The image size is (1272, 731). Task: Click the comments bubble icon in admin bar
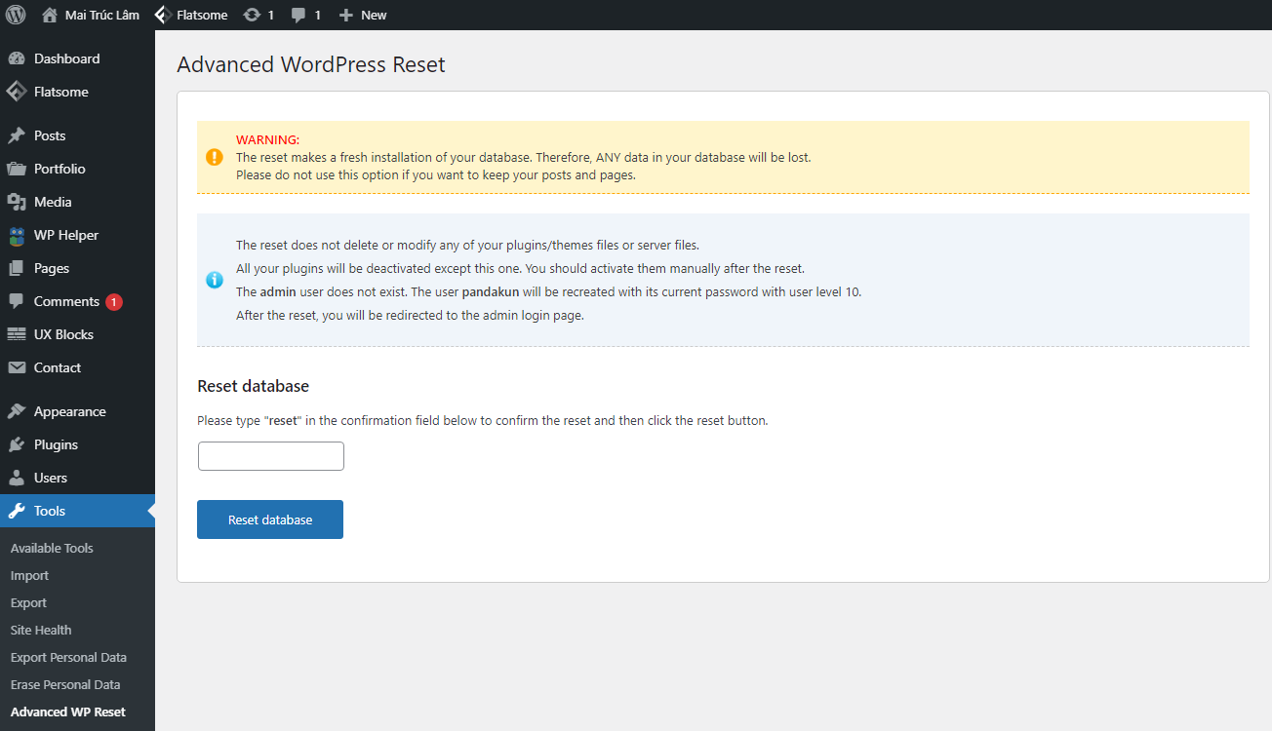[298, 16]
